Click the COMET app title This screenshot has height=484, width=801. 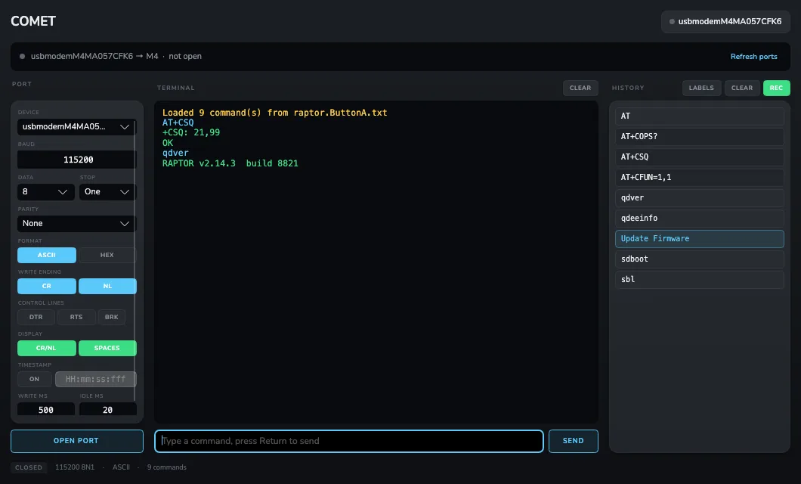(33, 21)
